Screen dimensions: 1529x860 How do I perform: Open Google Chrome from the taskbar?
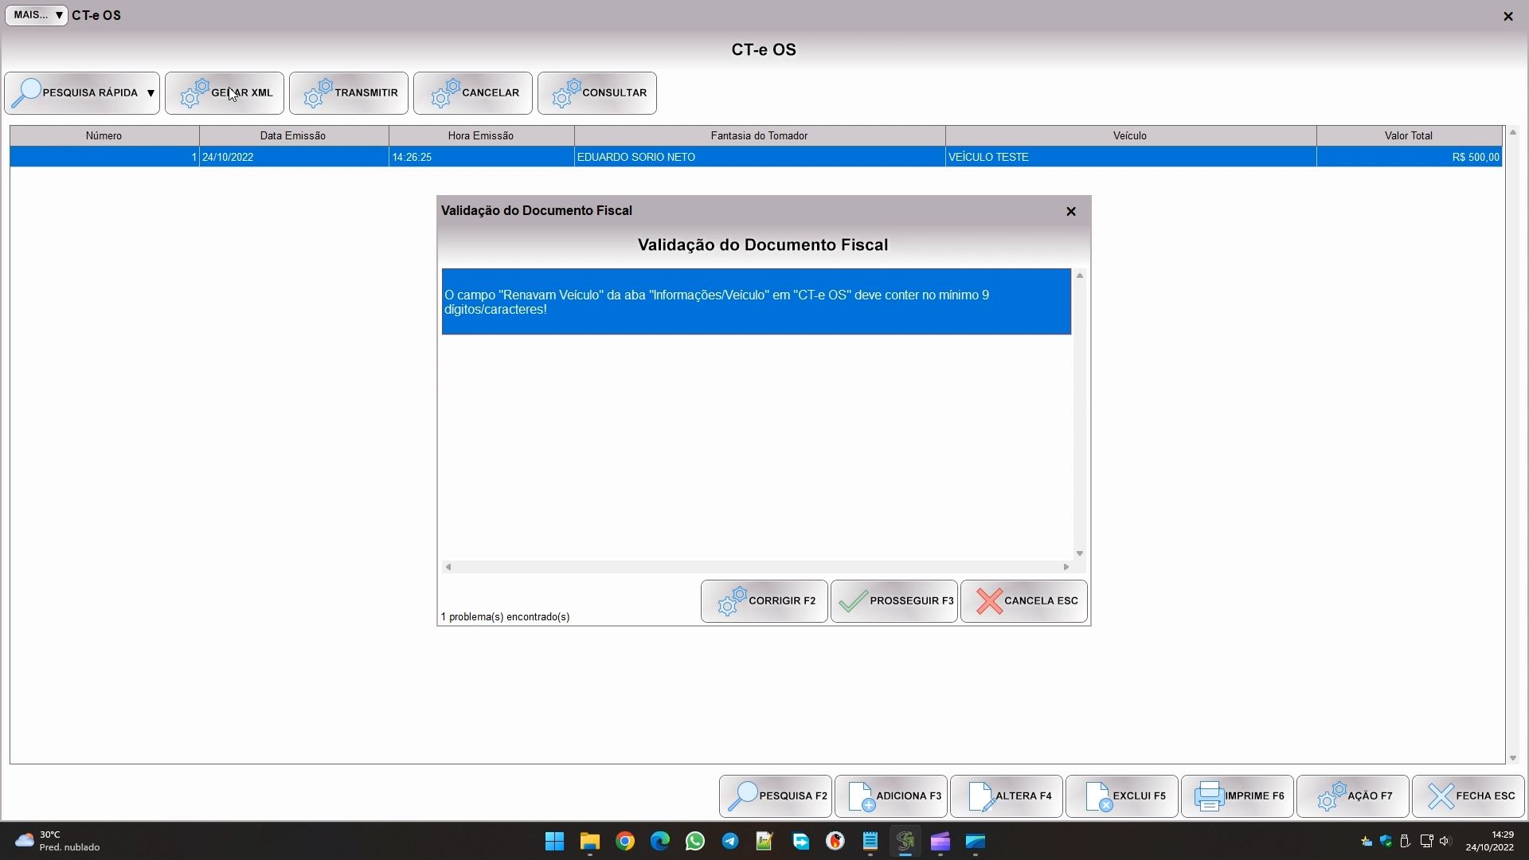click(625, 842)
